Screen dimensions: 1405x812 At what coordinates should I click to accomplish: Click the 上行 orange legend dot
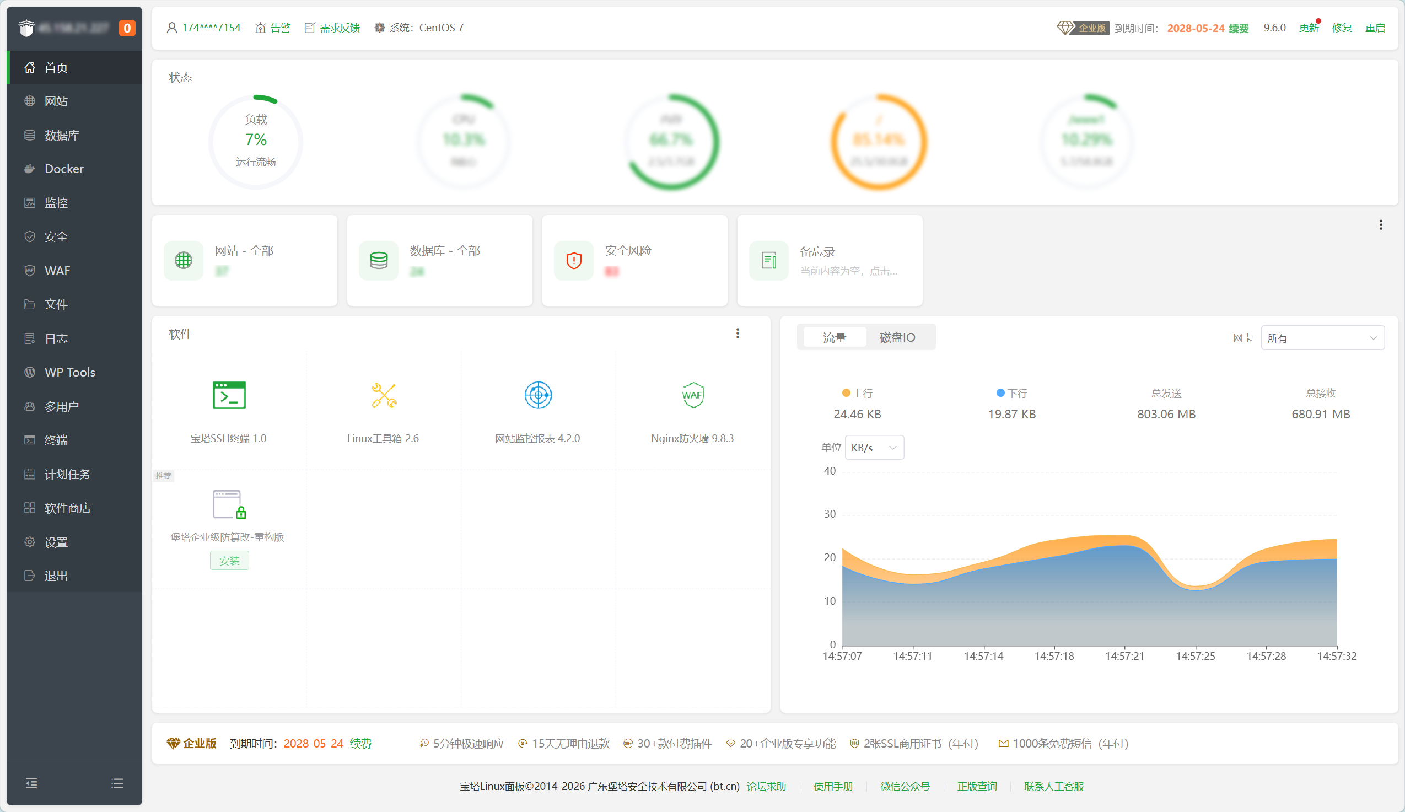[x=846, y=393]
